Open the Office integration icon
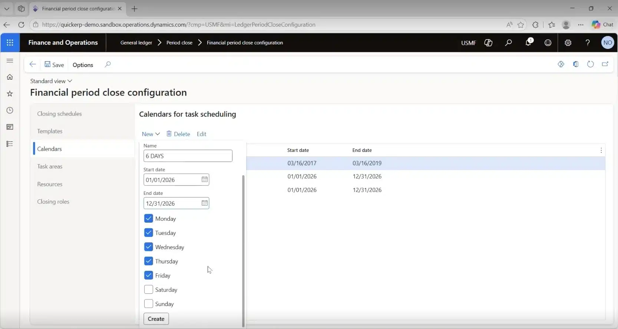The height and width of the screenshot is (329, 618). [576, 64]
